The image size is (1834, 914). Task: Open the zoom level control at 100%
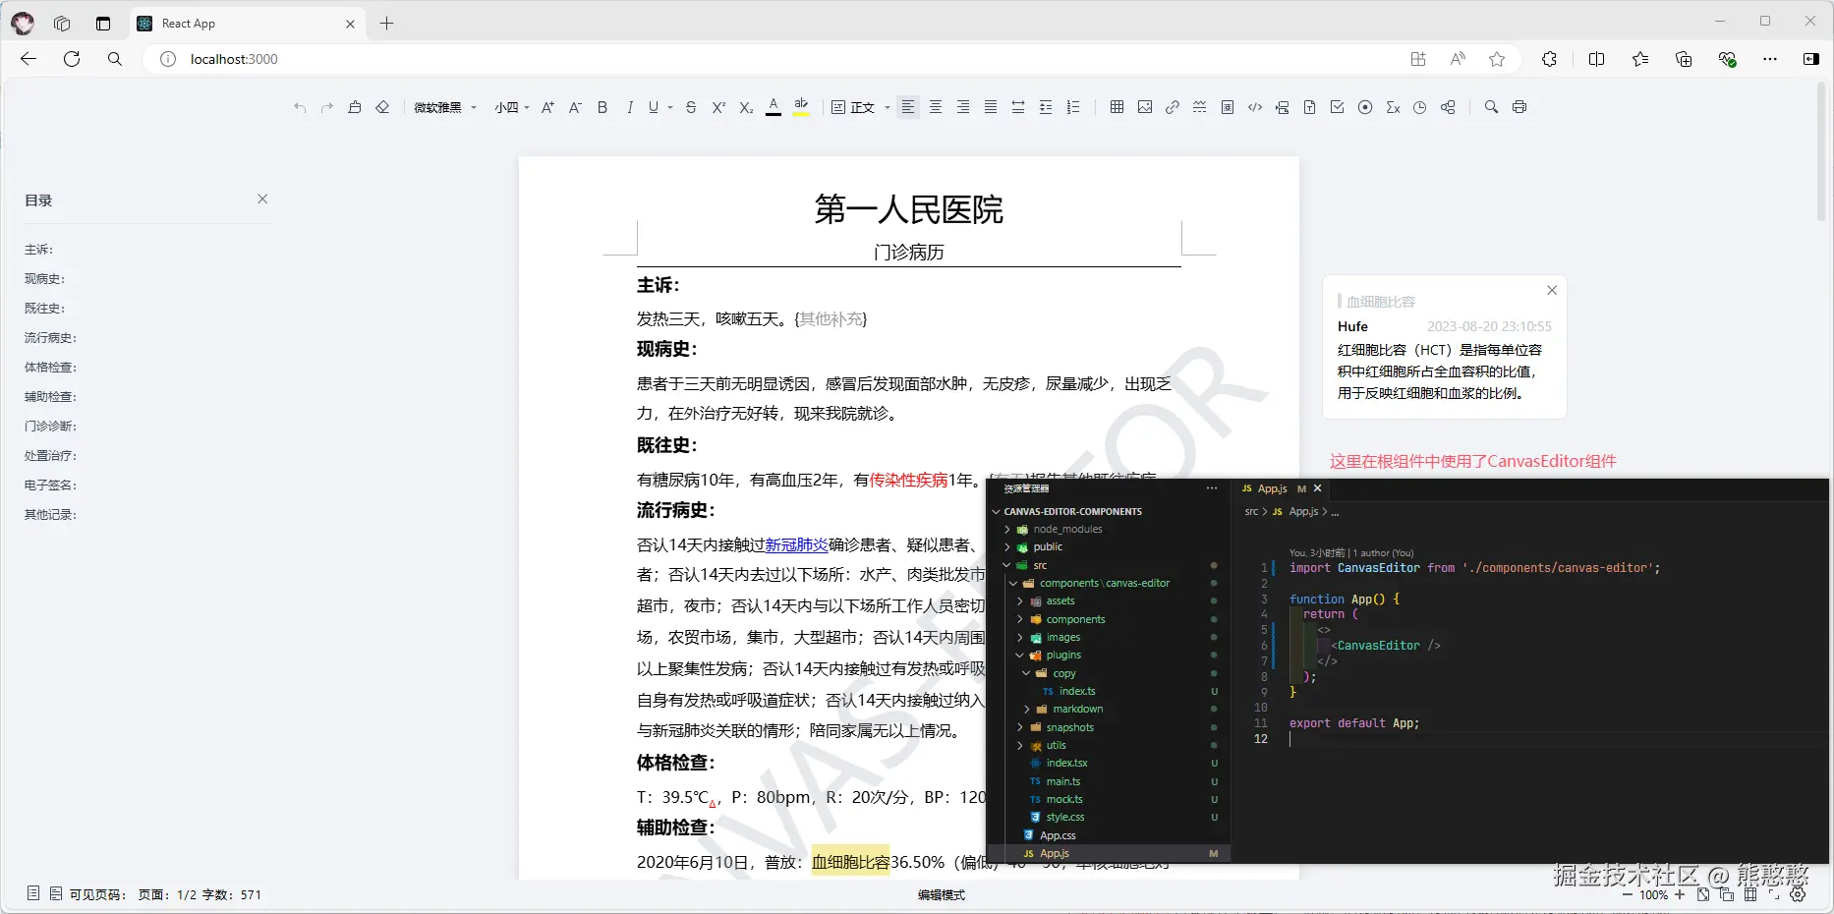(1652, 895)
